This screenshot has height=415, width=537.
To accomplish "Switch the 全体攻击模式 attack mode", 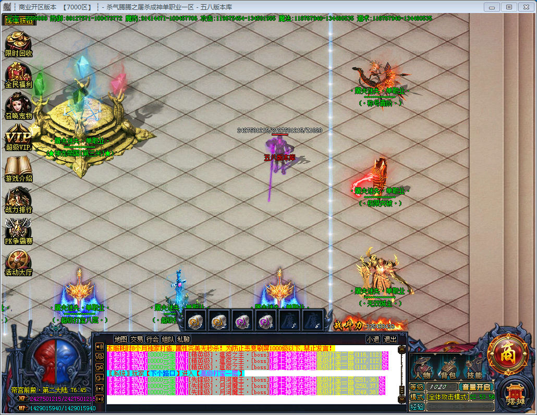I will (x=448, y=397).
